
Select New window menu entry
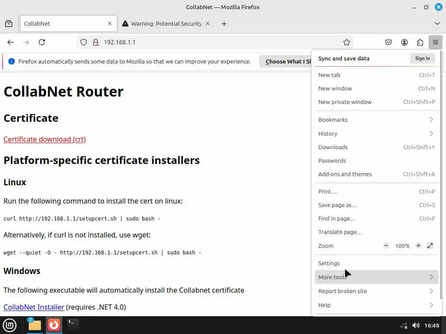[x=377, y=88]
